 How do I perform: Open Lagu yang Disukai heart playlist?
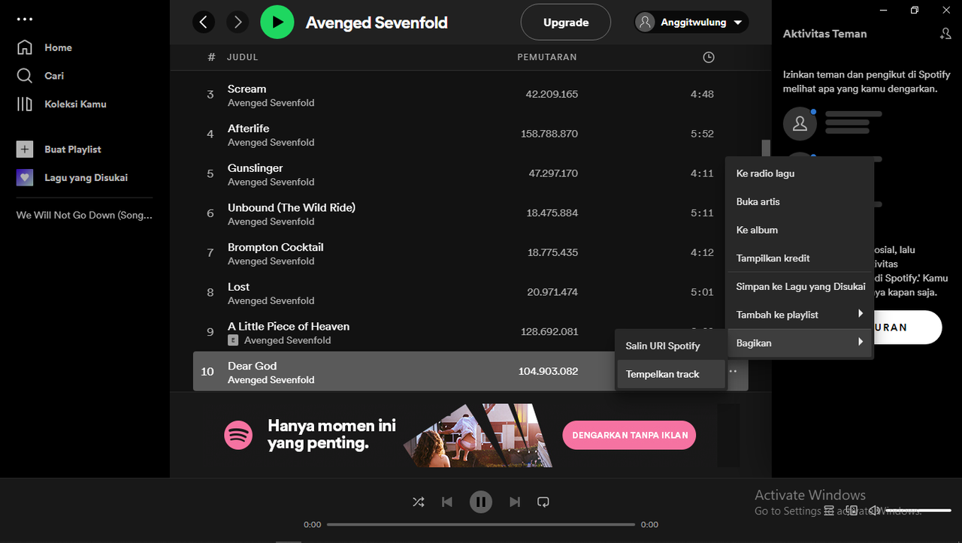tap(72, 178)
